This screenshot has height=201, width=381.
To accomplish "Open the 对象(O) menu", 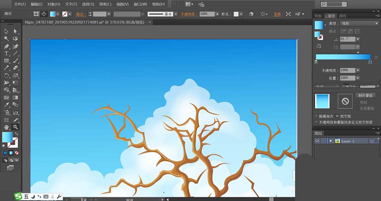I will tap(54, 4).
